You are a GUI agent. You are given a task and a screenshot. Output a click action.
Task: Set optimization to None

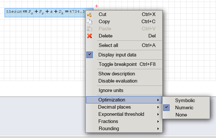pos(181,115)
